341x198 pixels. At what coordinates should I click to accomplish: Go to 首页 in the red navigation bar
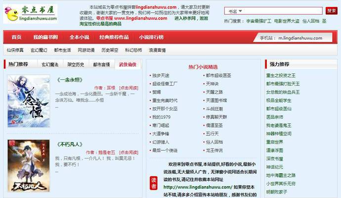click(16, 37)
